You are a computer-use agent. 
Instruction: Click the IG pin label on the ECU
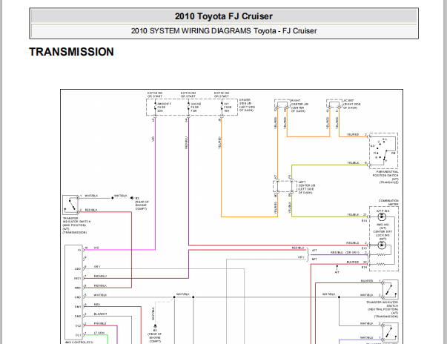pos(79,251)
